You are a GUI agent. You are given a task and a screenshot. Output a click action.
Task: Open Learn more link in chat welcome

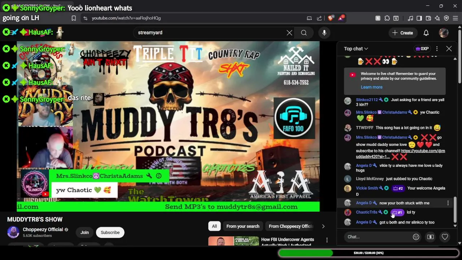pyautogui.click(x=371, y=87)
